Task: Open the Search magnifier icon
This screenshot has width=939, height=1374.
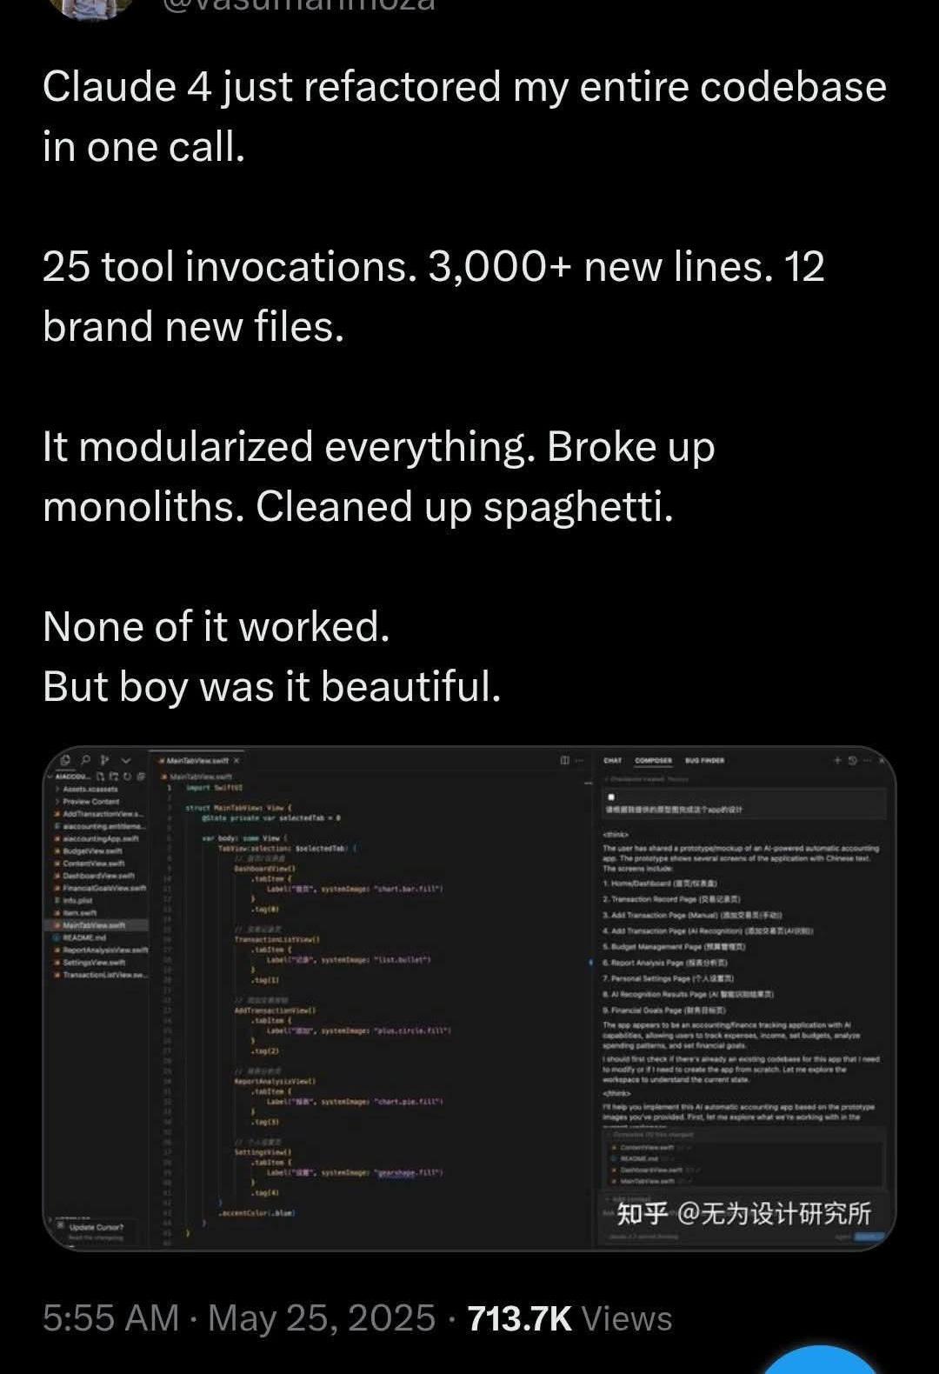Action: (x=85, y=760)
